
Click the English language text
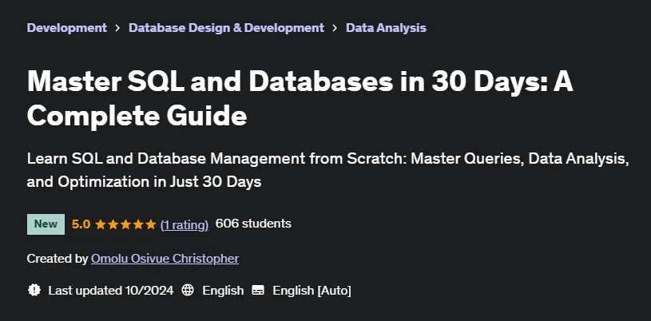[x=223, y=291]
